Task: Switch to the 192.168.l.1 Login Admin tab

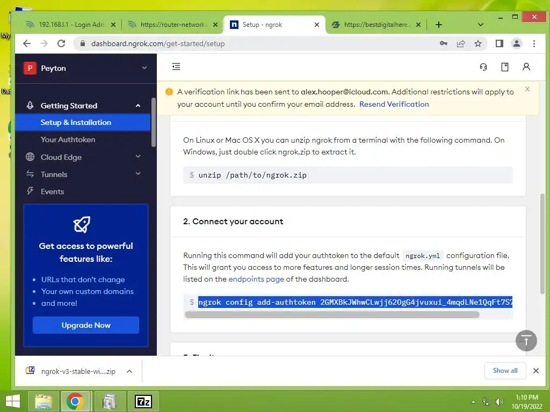Action: tap(70, 25)
